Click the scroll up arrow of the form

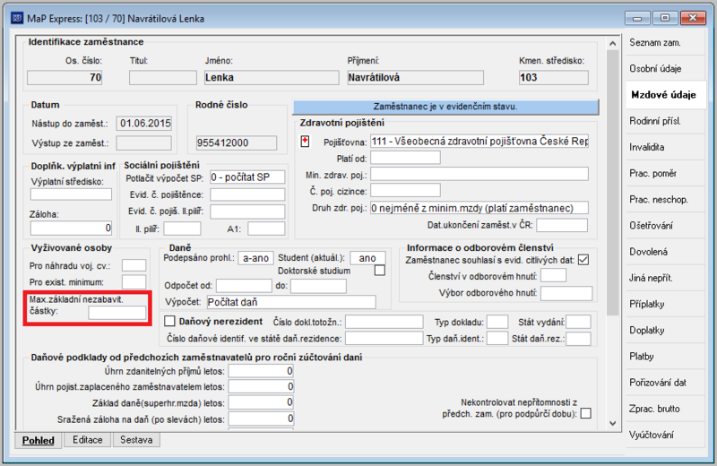click(x=613, y=43)
